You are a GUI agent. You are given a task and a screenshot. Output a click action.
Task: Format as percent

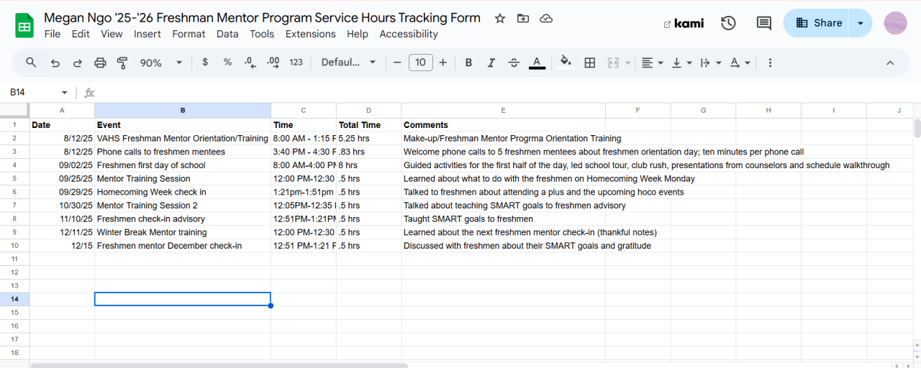pos(227,63)
